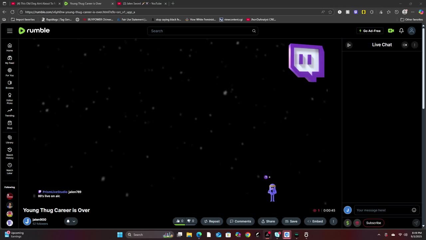Open Fair Use Statement bookmark
The height and width of the screenshot is (240, 426).
click(x=131, y=20)
